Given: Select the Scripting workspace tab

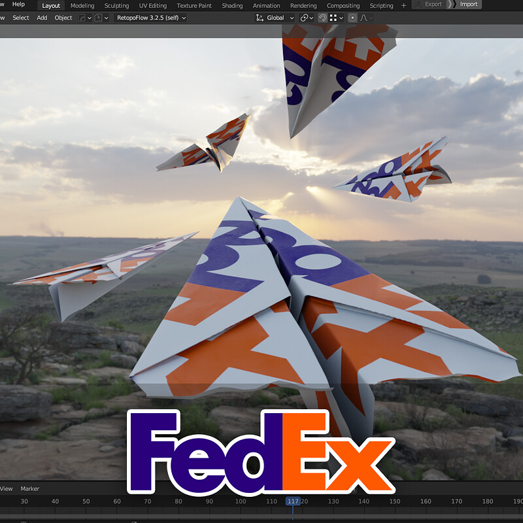Looking at the screenshot, I should pyautogui.click(x=381, y=6).
